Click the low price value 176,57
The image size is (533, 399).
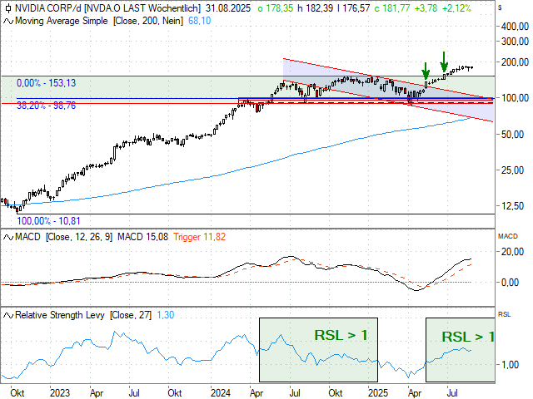pyautogui.click(x=356, y=8)
